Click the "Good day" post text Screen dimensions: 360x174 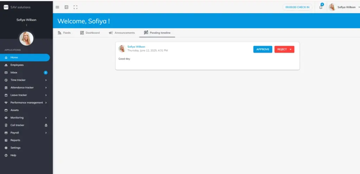coord(124,59)
